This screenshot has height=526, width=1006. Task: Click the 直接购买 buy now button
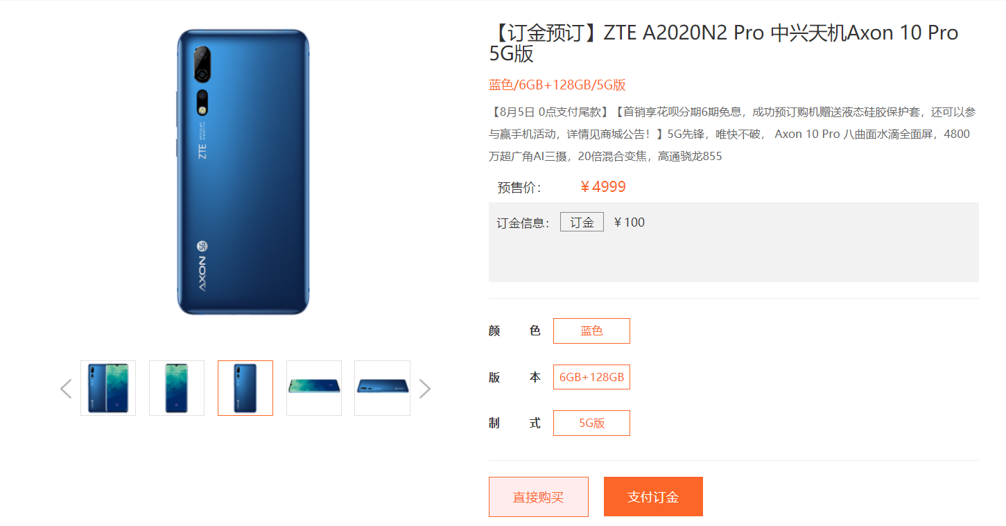pyautogui.click(x=539, y=497)
